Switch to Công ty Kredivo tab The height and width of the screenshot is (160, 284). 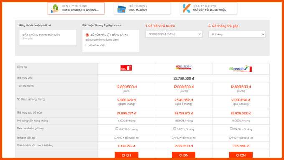pyautogui.click(x=208, y=8)
